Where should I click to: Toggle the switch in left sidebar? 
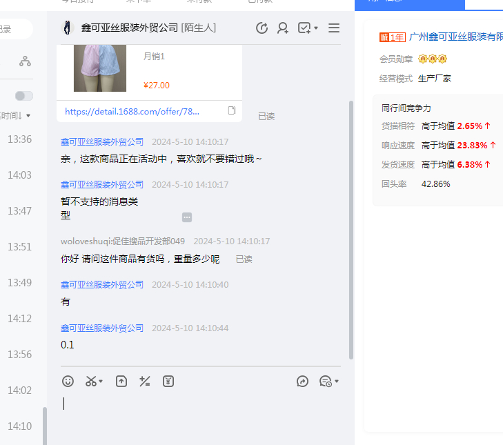pyautogui.click(x=24, y=96)
